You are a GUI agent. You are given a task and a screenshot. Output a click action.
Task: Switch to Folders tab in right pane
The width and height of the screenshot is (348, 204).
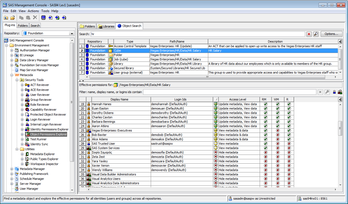pos(87,26)
